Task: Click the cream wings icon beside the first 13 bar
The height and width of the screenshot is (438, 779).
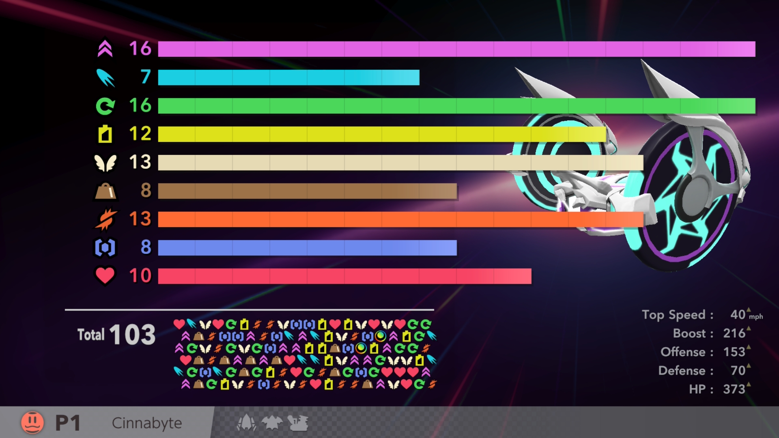Action: click(105, 163)
